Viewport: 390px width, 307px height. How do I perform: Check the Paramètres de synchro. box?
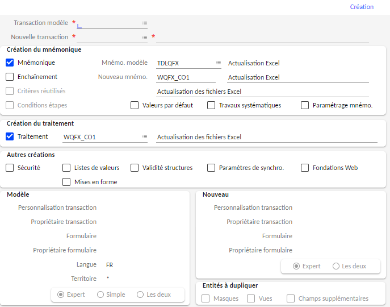pos(211,168)
